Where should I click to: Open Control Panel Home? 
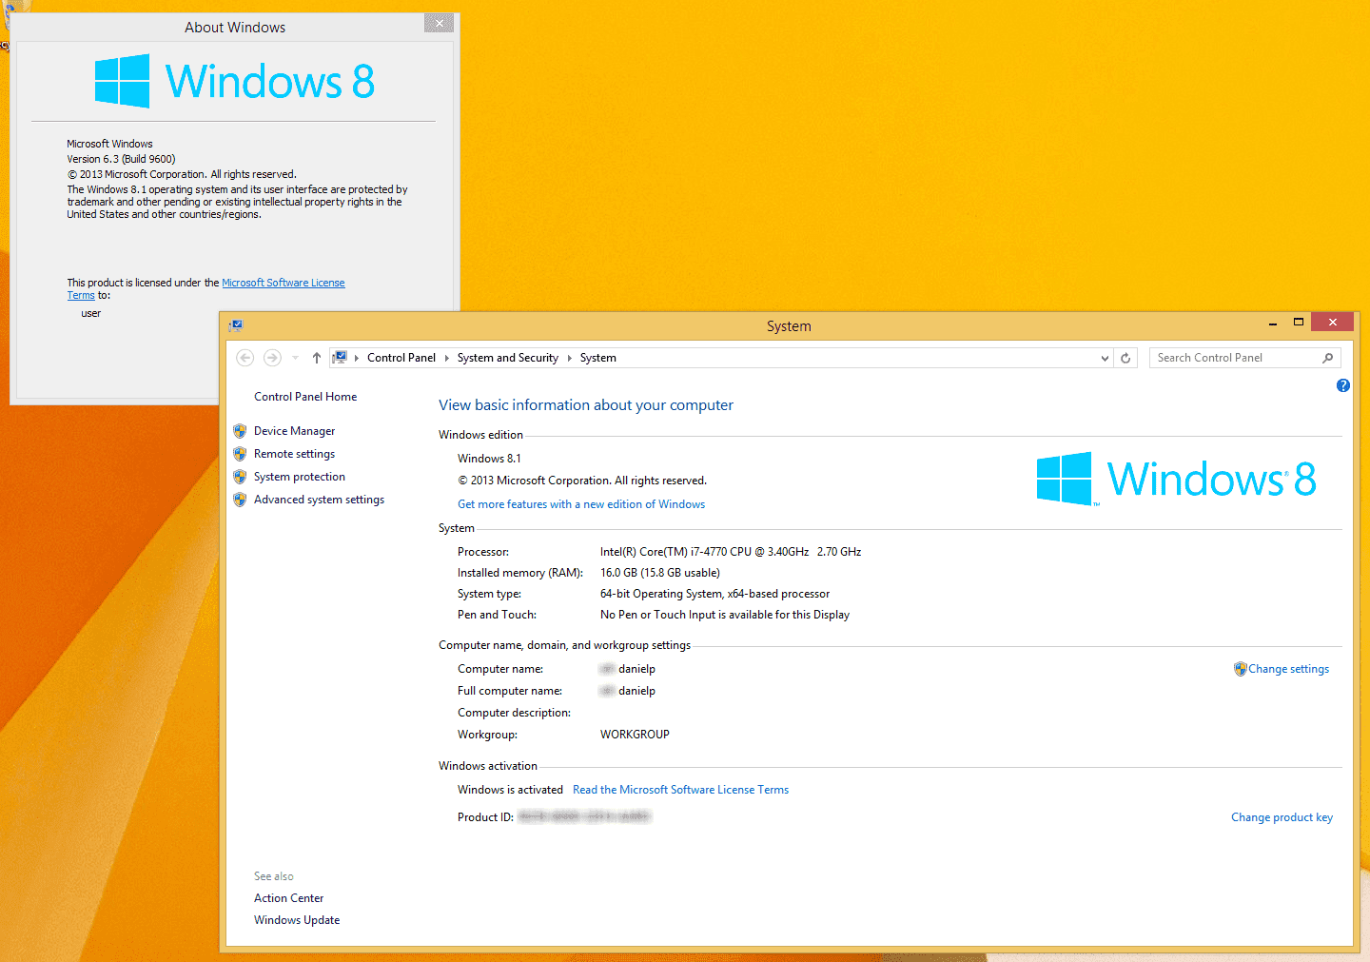point(305,397)
